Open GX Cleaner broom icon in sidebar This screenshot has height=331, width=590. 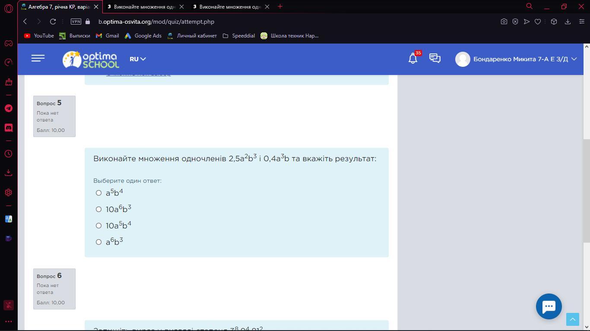pos(9,82)
